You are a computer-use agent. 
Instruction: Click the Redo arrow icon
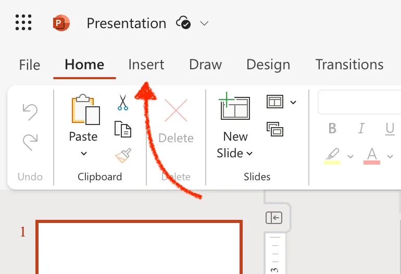tap(30, 142)
